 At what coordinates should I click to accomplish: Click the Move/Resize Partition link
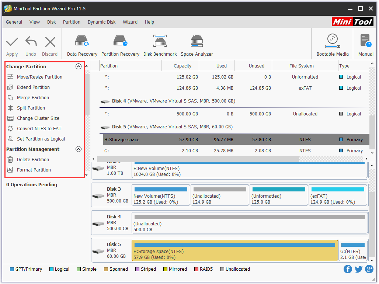tap(40, 77)
